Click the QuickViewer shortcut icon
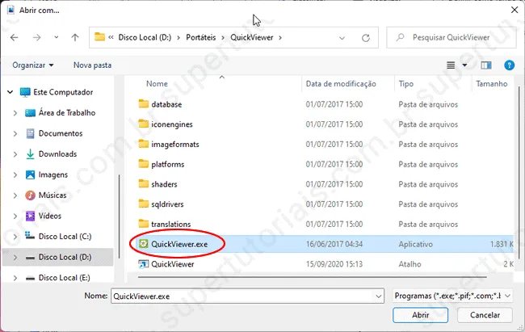 click(x=143, y=264)
